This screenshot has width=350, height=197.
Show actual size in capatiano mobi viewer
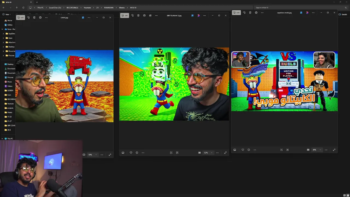pyautogui.click(x=287, y=150)
